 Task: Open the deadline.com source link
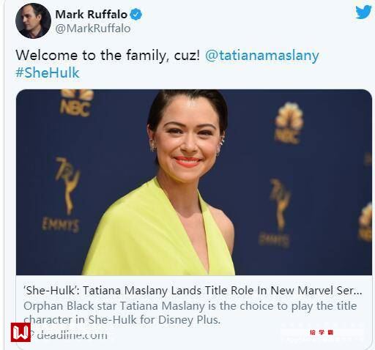(72, 335)
